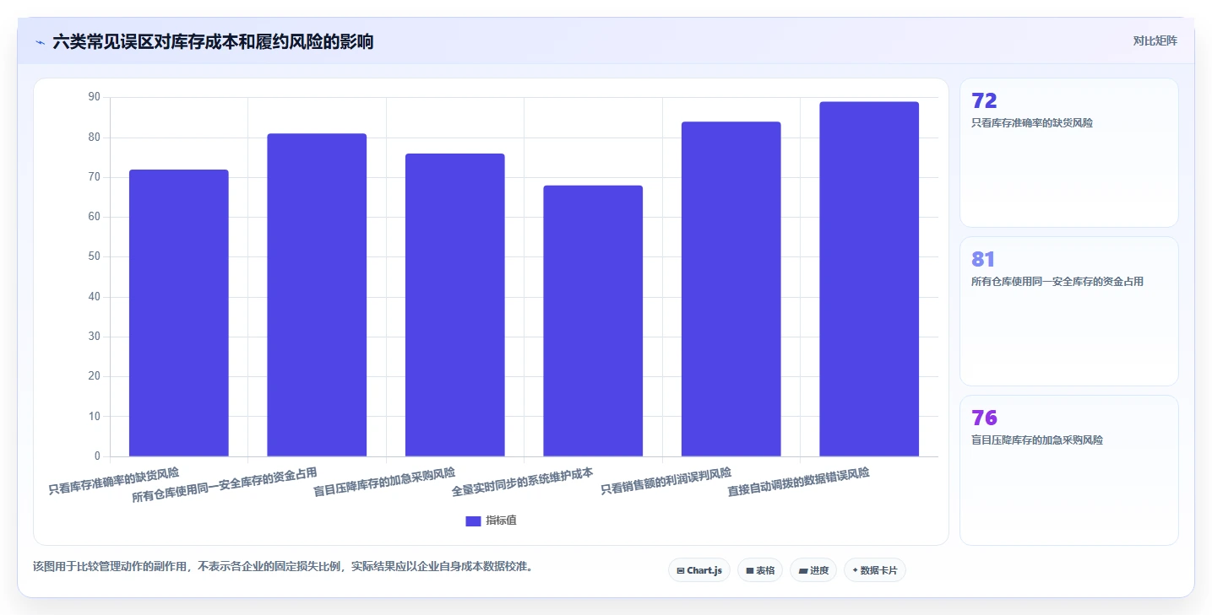Click card text 只看库存准确率的缺货风险
Viewport: 1212px width, 615px height.
[x=1032, y=123]
